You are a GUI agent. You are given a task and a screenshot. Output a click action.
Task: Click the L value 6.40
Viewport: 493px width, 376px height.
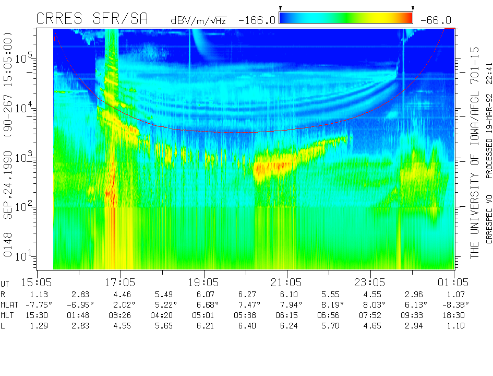click(x=245, y=326)
